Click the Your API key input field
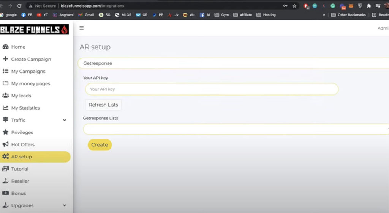 212,89
